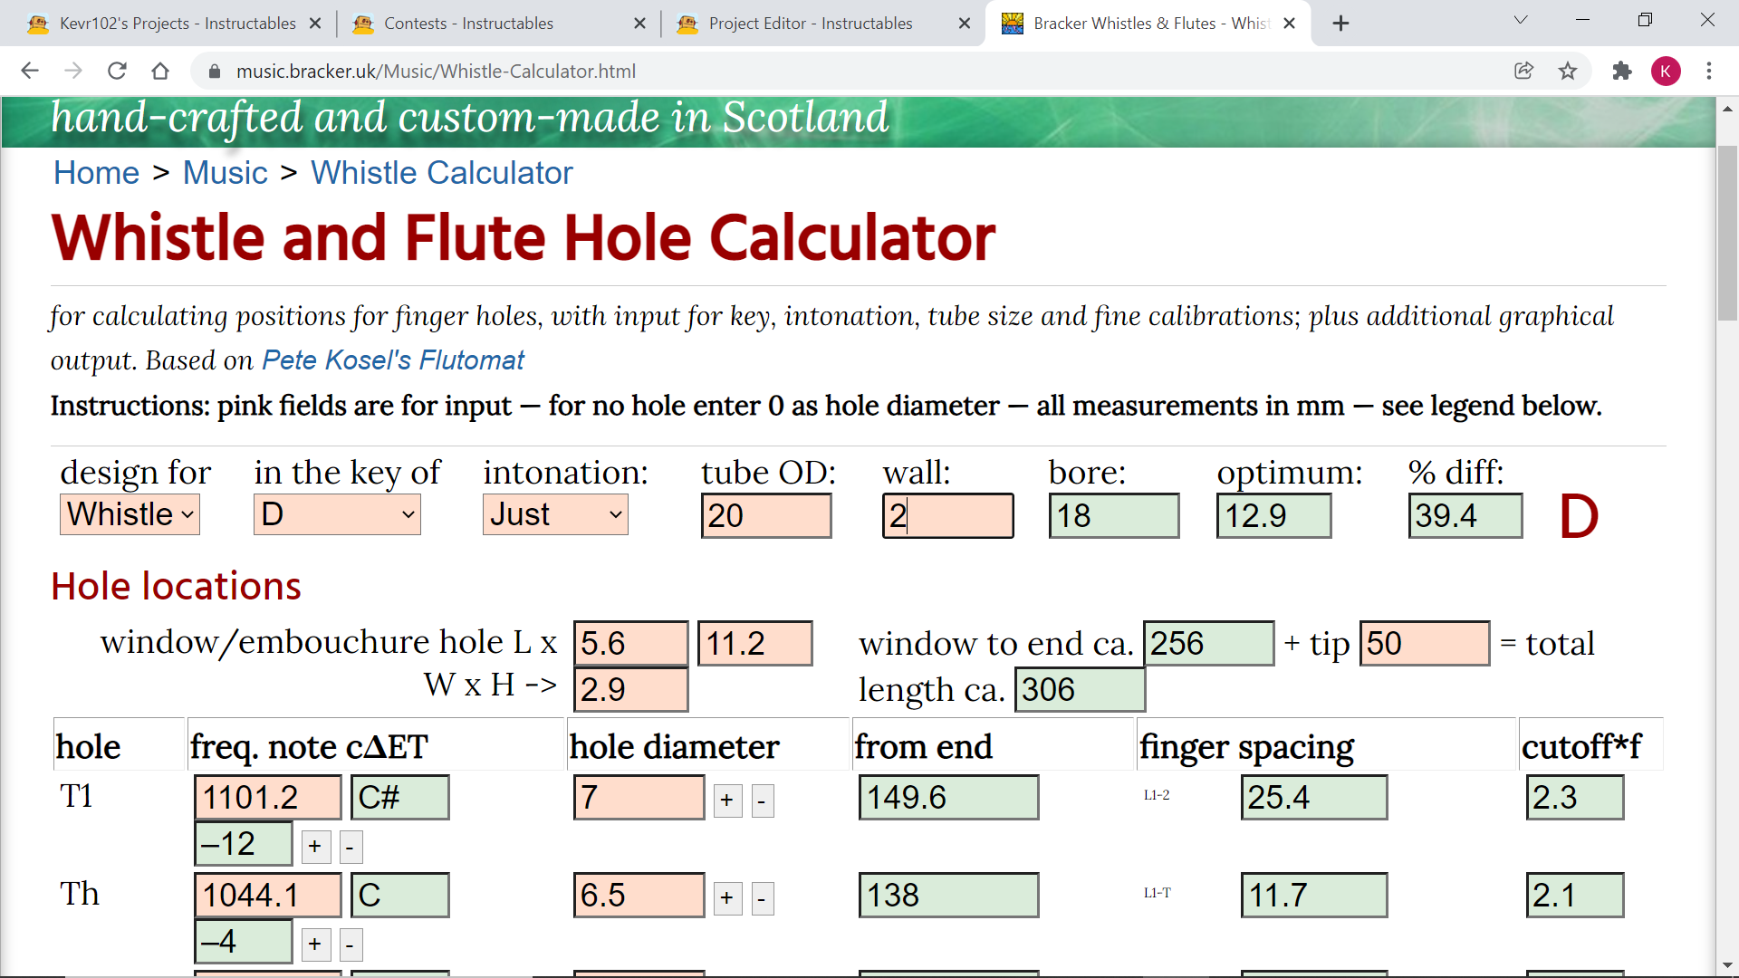1739x978 pixels.
Task: Click the optimum field showing 12.9
Action: [x=1274, y=516]
